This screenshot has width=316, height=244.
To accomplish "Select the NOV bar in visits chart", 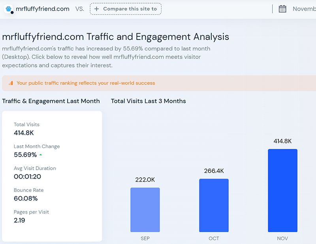I will point(282,190).
